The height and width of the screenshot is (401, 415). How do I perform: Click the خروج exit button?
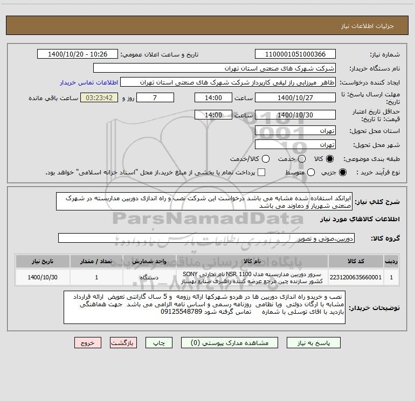coord(88,343)
